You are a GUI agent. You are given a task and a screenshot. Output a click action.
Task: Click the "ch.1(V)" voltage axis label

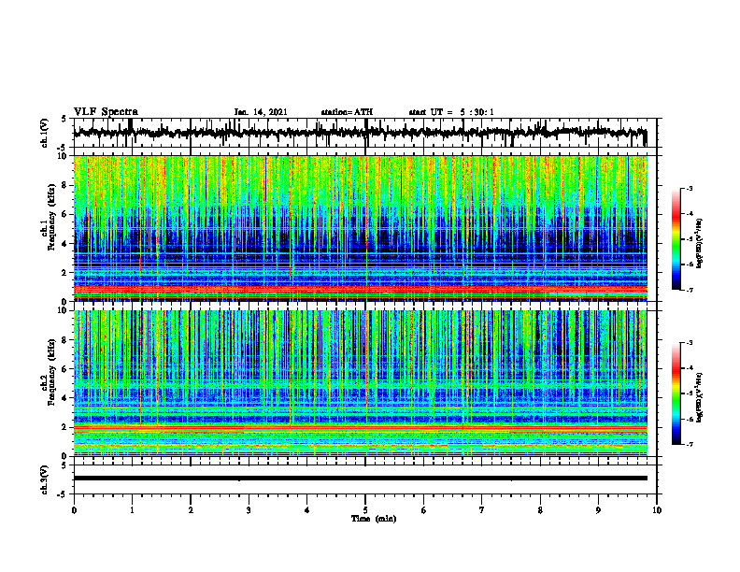point(45,133)
